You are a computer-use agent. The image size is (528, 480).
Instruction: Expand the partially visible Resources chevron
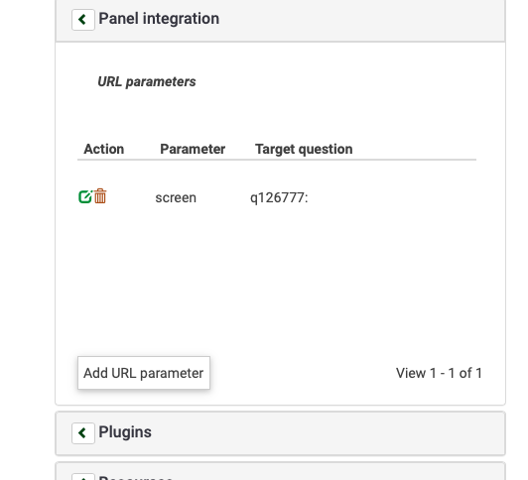82,477
